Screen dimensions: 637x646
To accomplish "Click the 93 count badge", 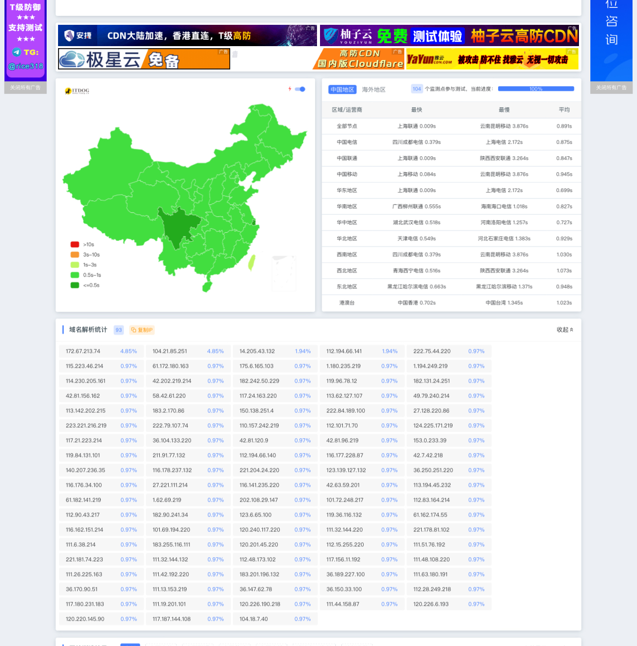I will tap(119, 330).
